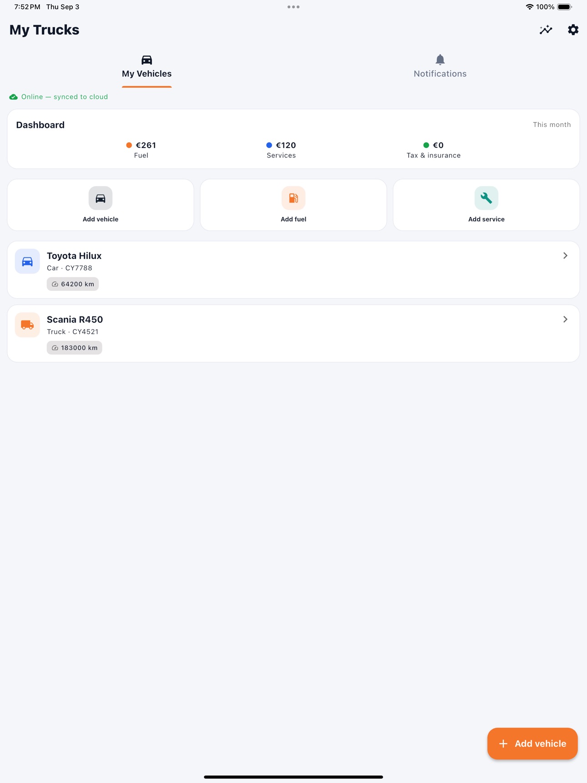Screen dimensions: 587x783
Task: Tap the battery icon in status bar
Action: 565,7
